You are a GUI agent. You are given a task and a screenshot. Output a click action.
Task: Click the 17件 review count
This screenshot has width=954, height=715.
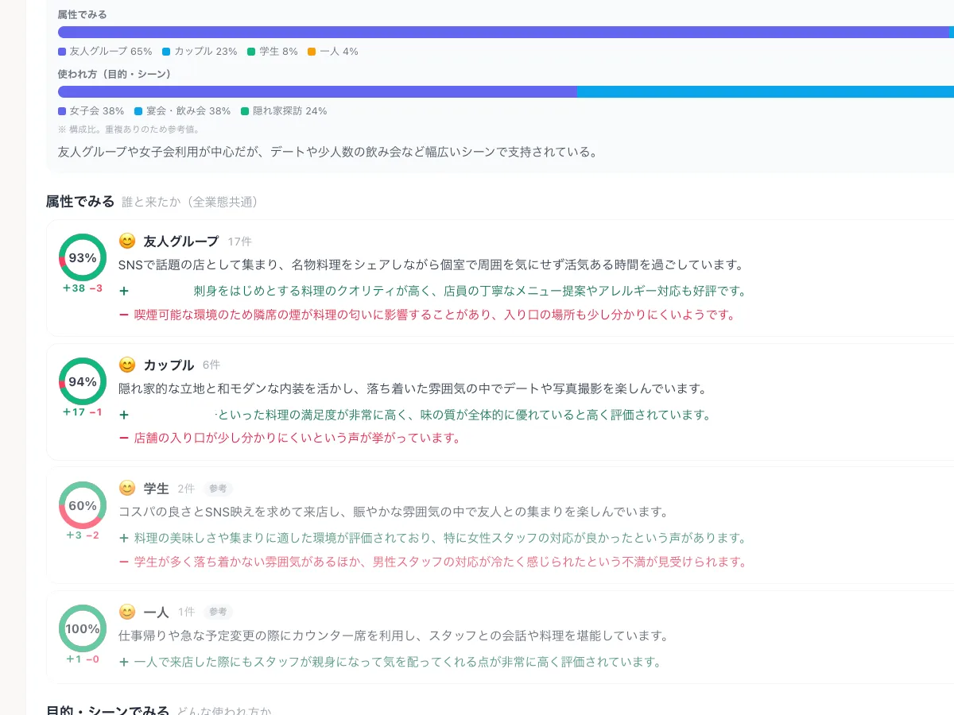[239, 242]
